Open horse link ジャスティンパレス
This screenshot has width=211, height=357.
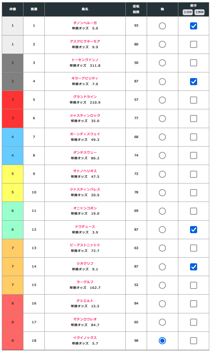click(85, 190)
